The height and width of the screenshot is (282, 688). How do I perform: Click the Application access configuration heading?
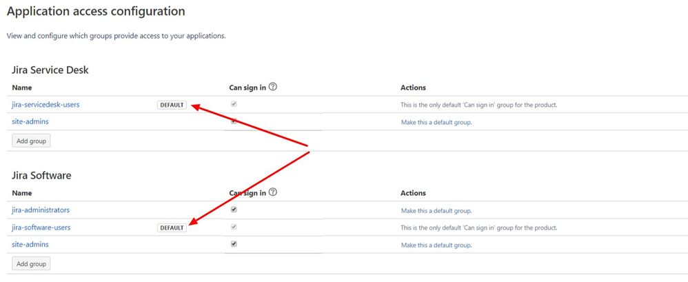pos(96,12)
